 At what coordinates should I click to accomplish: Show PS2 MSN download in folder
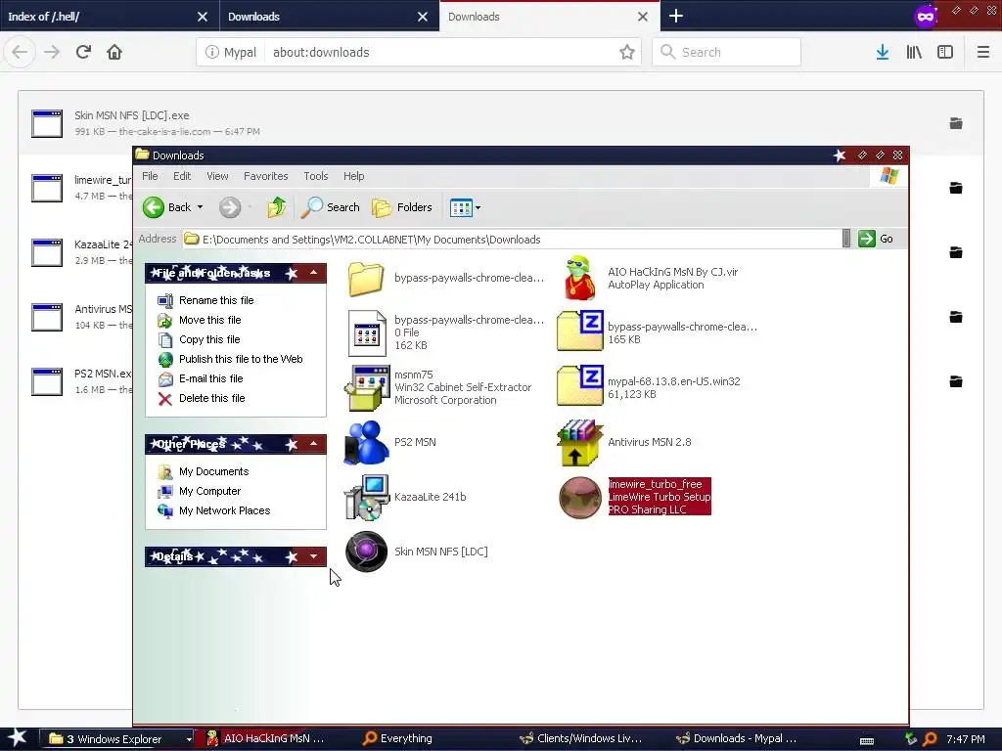[x=956, y=381]
